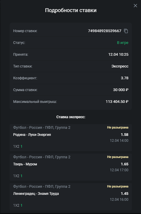Image resolution: width=141 pixels, height=214 pixels.
Task: Close the bet details dialog
Action: coord(135,6)
